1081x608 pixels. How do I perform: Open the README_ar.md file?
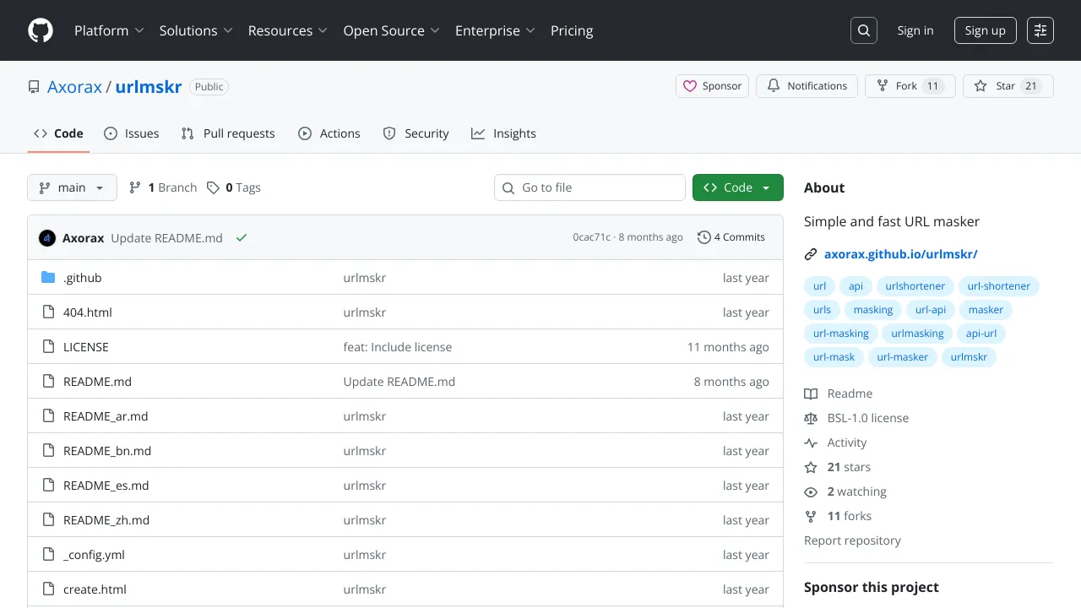tap(106, 416)
